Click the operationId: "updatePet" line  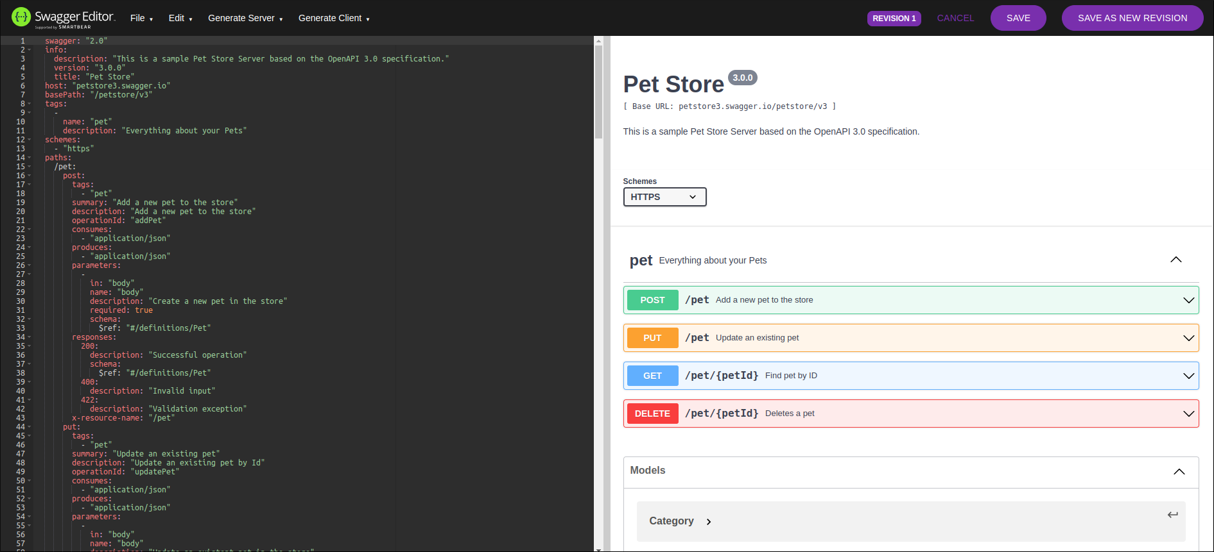click(125, 472)
